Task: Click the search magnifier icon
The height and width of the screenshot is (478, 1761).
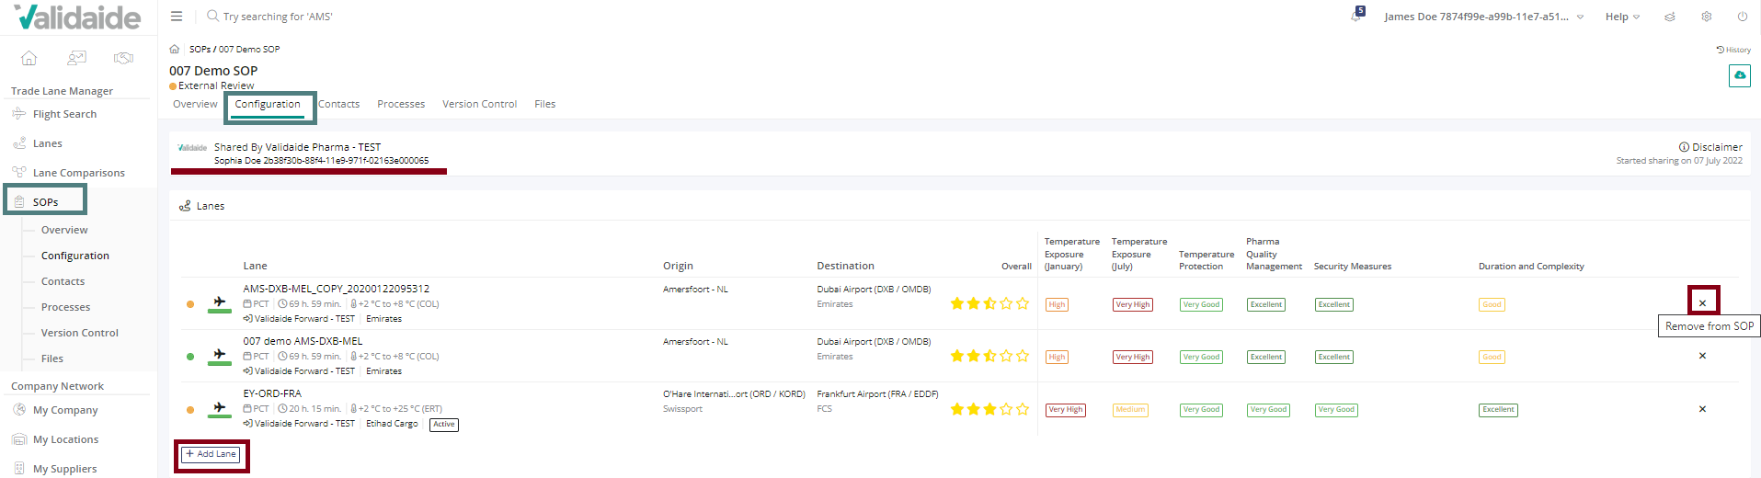Action: coord(212,16)
